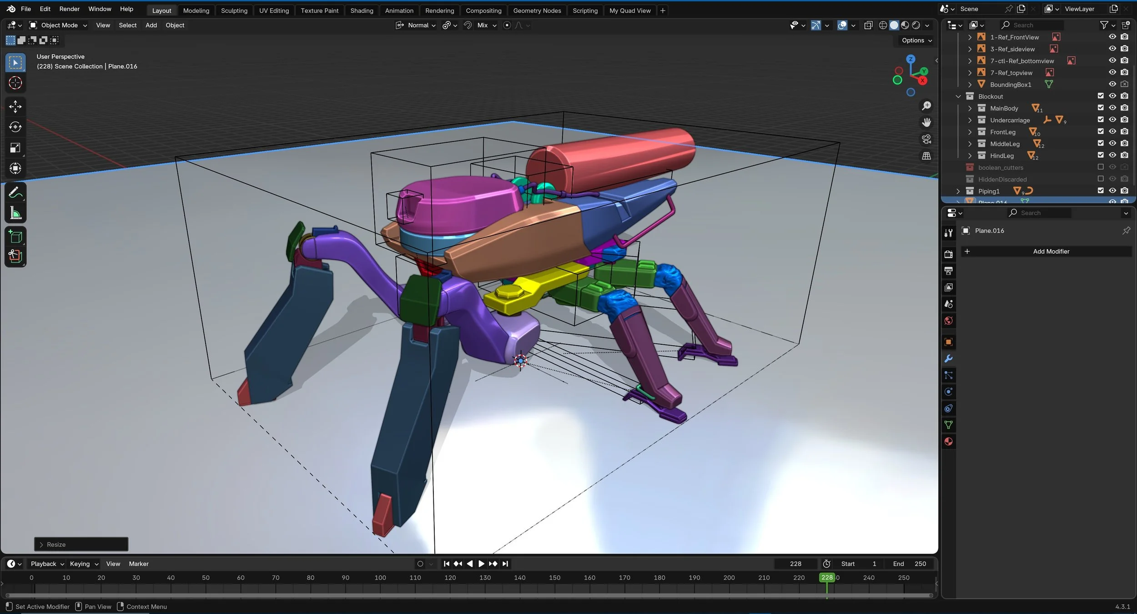
Task: Switch to the Sculpting workspace tab
Action: (234, 10)
